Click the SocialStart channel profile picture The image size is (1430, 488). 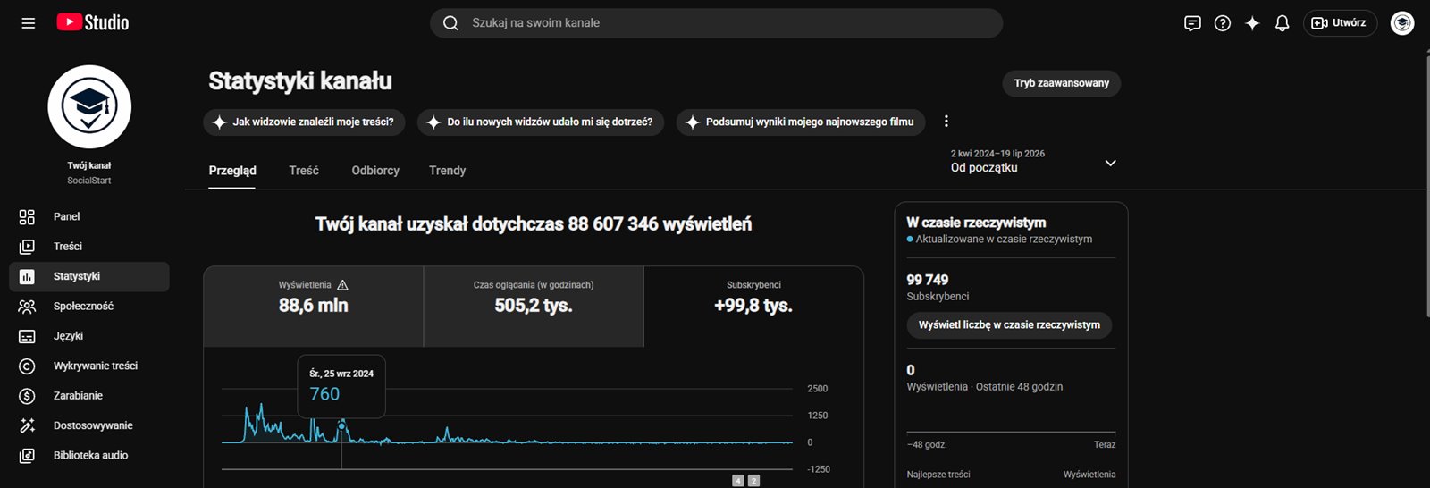click(89, 106)
